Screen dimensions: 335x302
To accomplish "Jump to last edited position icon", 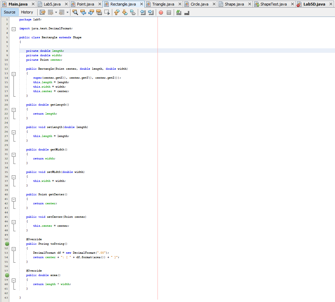I will (42, 12).
